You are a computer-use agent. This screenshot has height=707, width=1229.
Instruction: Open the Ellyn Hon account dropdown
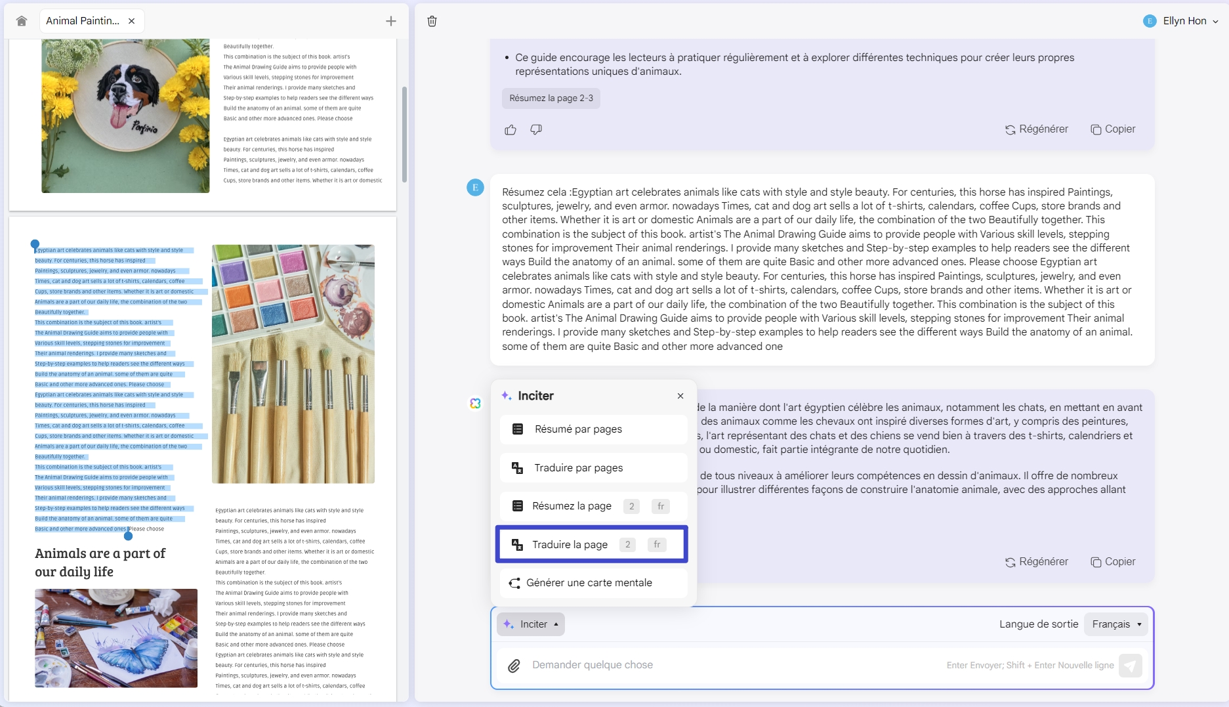point(1181,20)
